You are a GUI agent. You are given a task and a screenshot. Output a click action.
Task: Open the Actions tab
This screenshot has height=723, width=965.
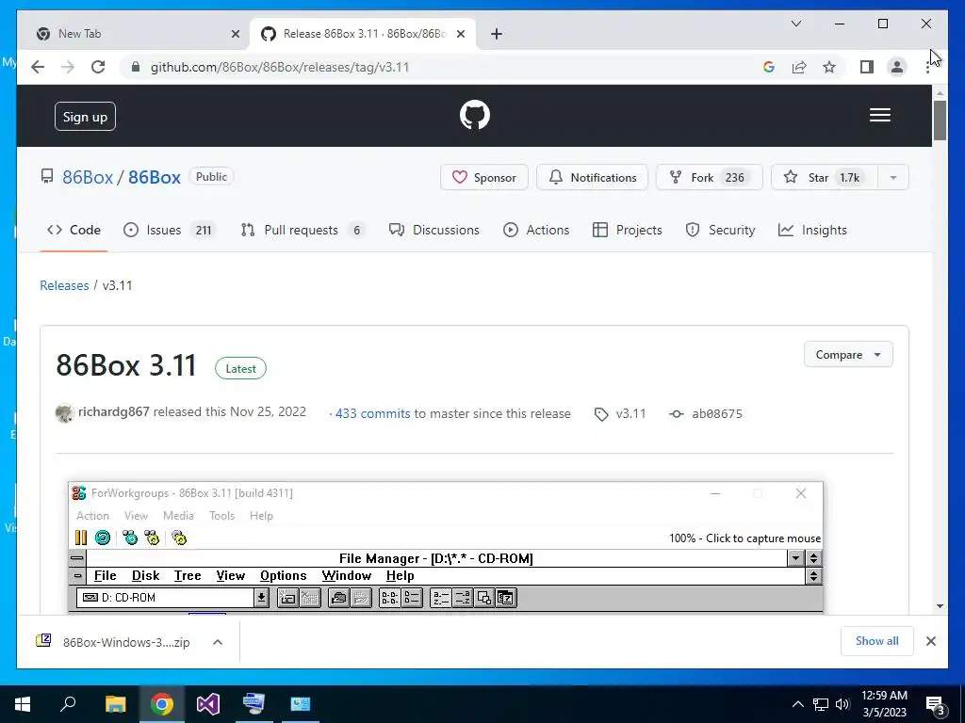coord(536,230)
